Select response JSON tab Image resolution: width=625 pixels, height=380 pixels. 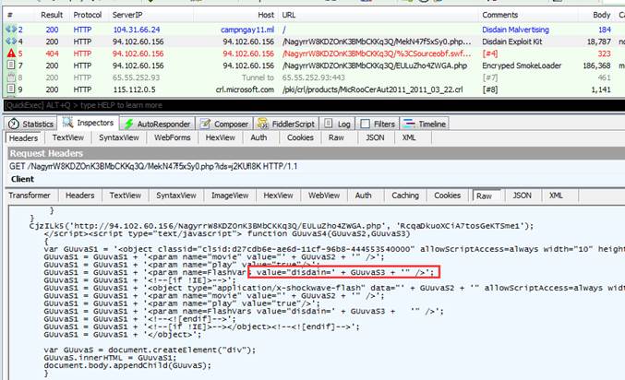(x=522, y=196)
